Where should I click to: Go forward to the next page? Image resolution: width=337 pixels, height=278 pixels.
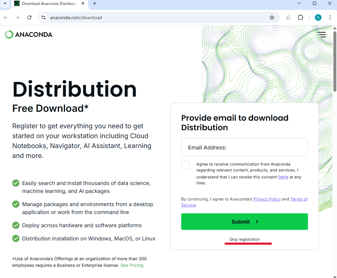click(x=17, y=17)
